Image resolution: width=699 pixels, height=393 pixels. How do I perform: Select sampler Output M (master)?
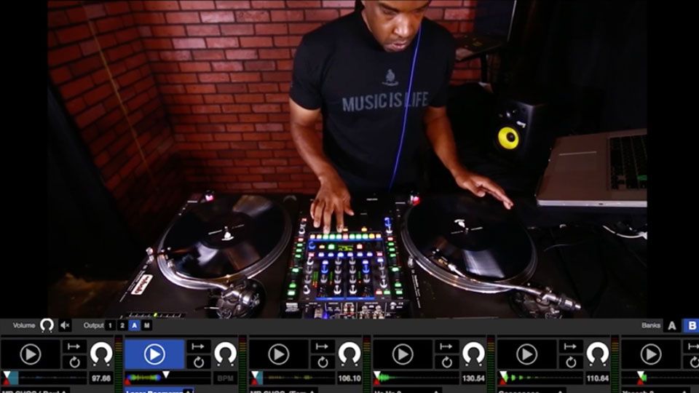click(x=146, y=326)
